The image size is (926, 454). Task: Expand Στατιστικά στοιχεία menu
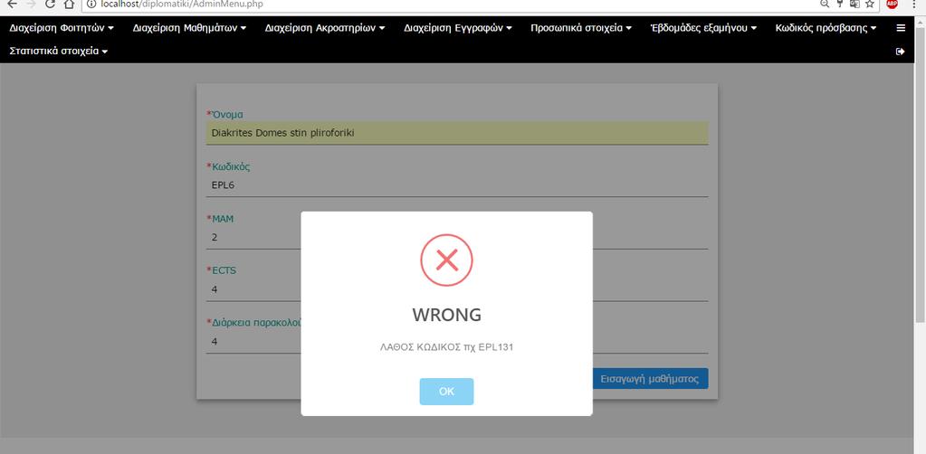click(59, 52)
